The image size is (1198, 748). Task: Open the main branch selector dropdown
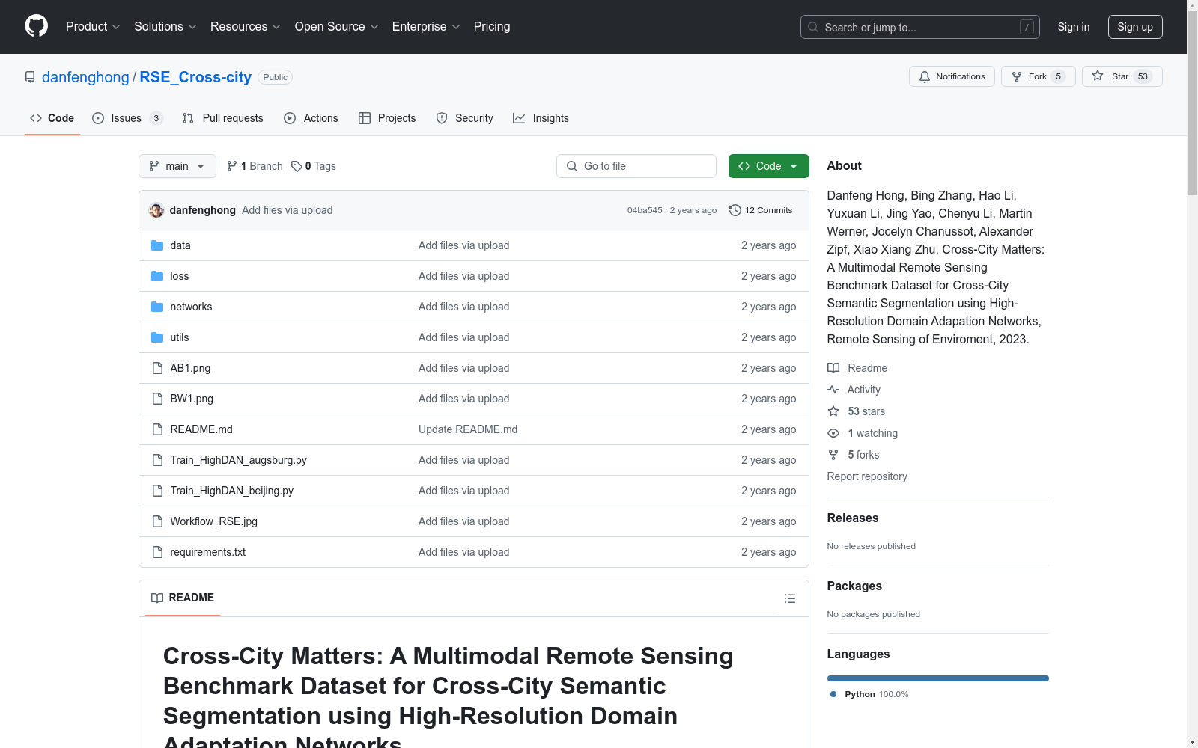pos(177,166)
